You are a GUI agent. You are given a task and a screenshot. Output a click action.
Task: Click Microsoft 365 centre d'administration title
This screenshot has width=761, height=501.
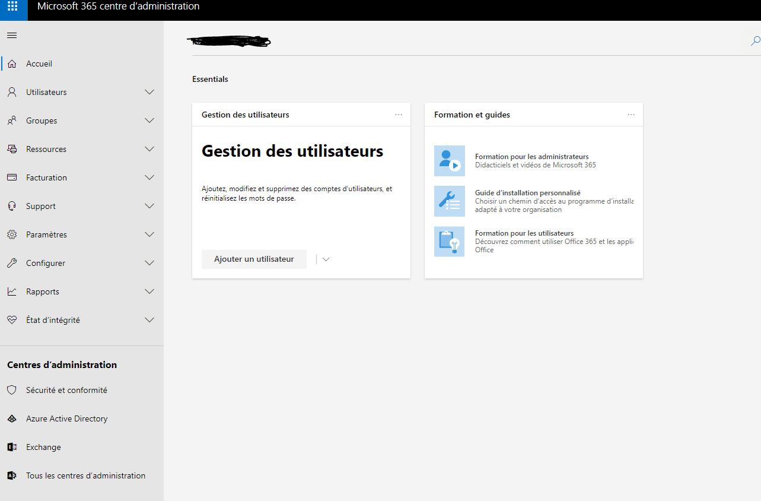[118, 7]
